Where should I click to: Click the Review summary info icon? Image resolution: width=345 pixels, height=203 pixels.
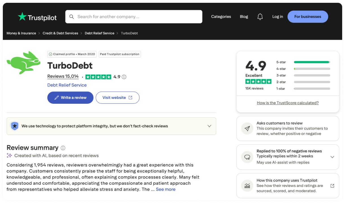(63, 148)
